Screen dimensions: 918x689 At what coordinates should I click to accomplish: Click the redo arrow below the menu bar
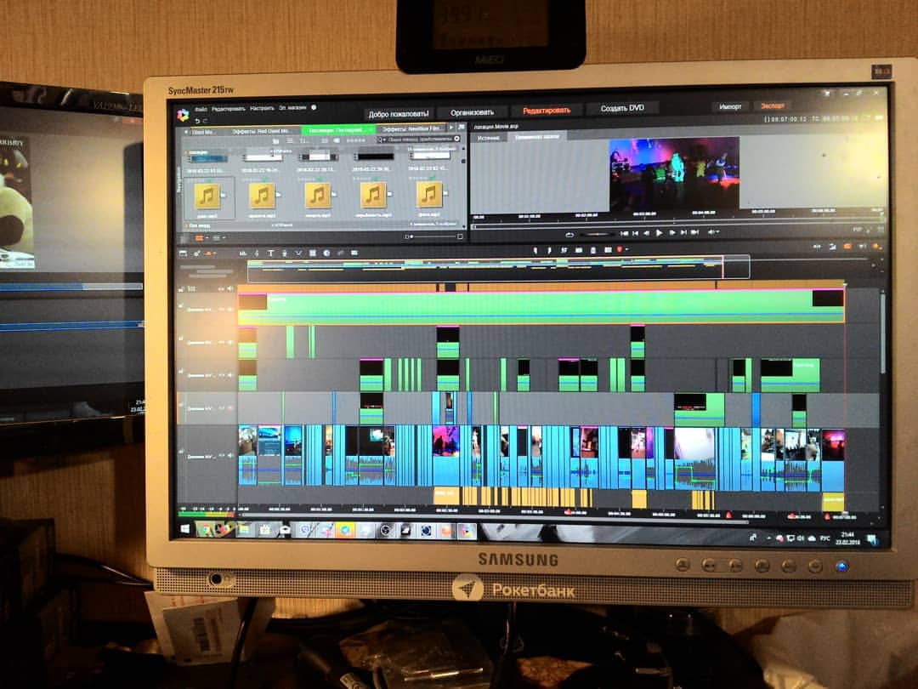coord(206,121)
